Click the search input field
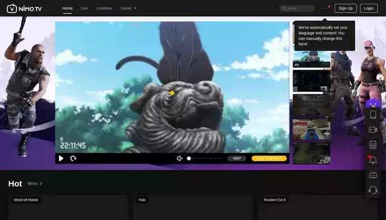Image resolution: width=386 pixels, height=220 pixels. [297, 8]
